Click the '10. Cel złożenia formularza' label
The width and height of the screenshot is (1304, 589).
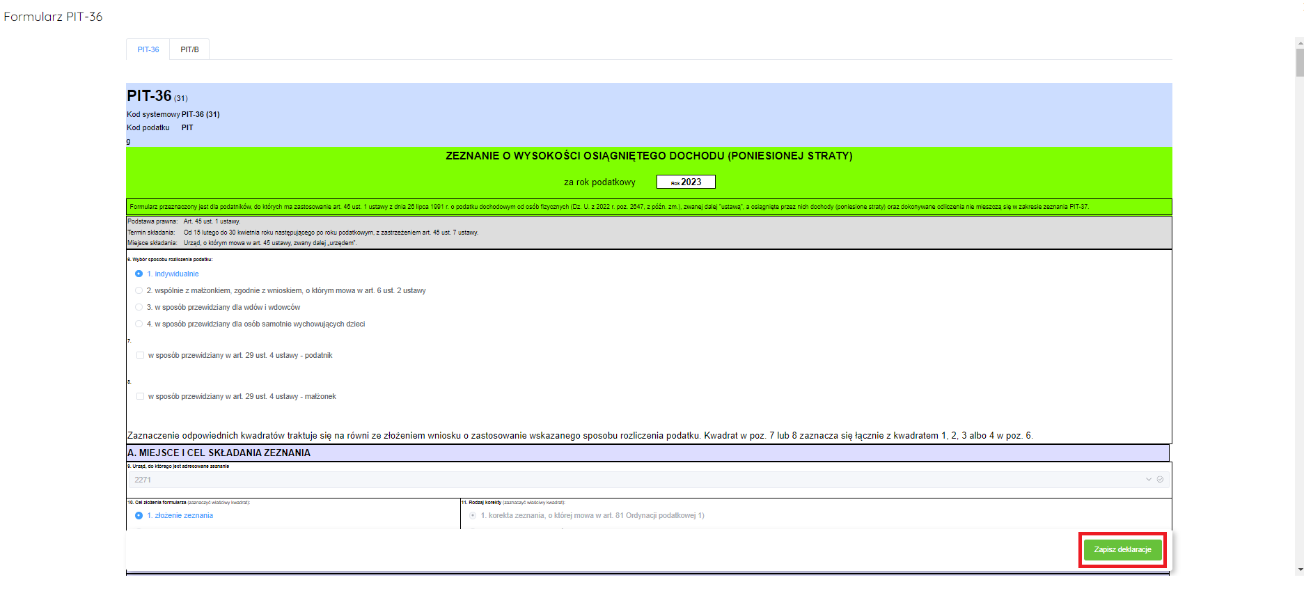click(x=189, y=502)
